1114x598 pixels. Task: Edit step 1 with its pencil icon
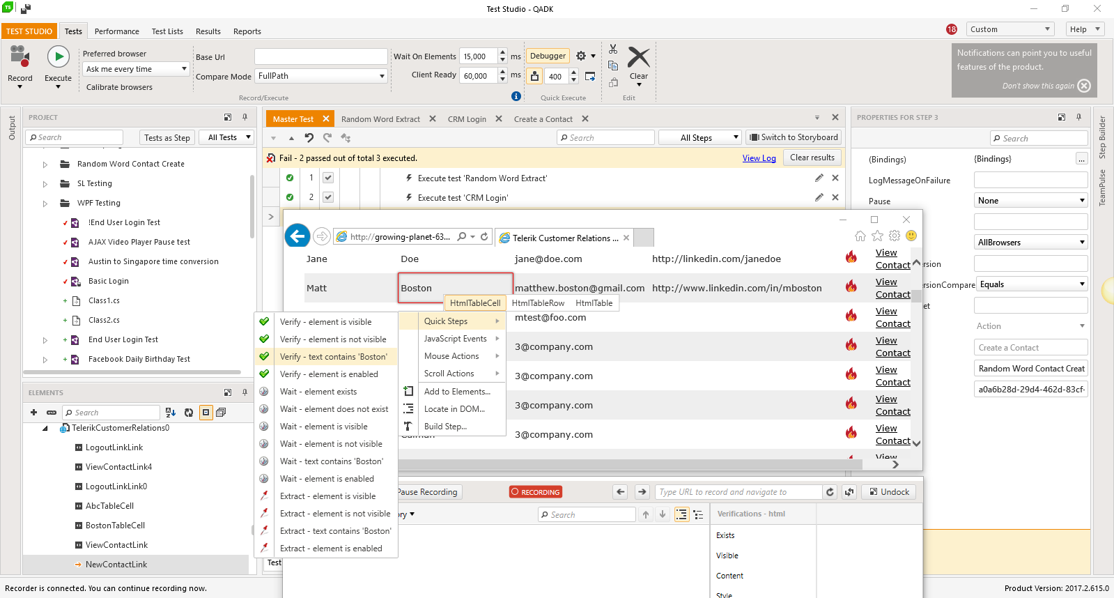[819, 178]
